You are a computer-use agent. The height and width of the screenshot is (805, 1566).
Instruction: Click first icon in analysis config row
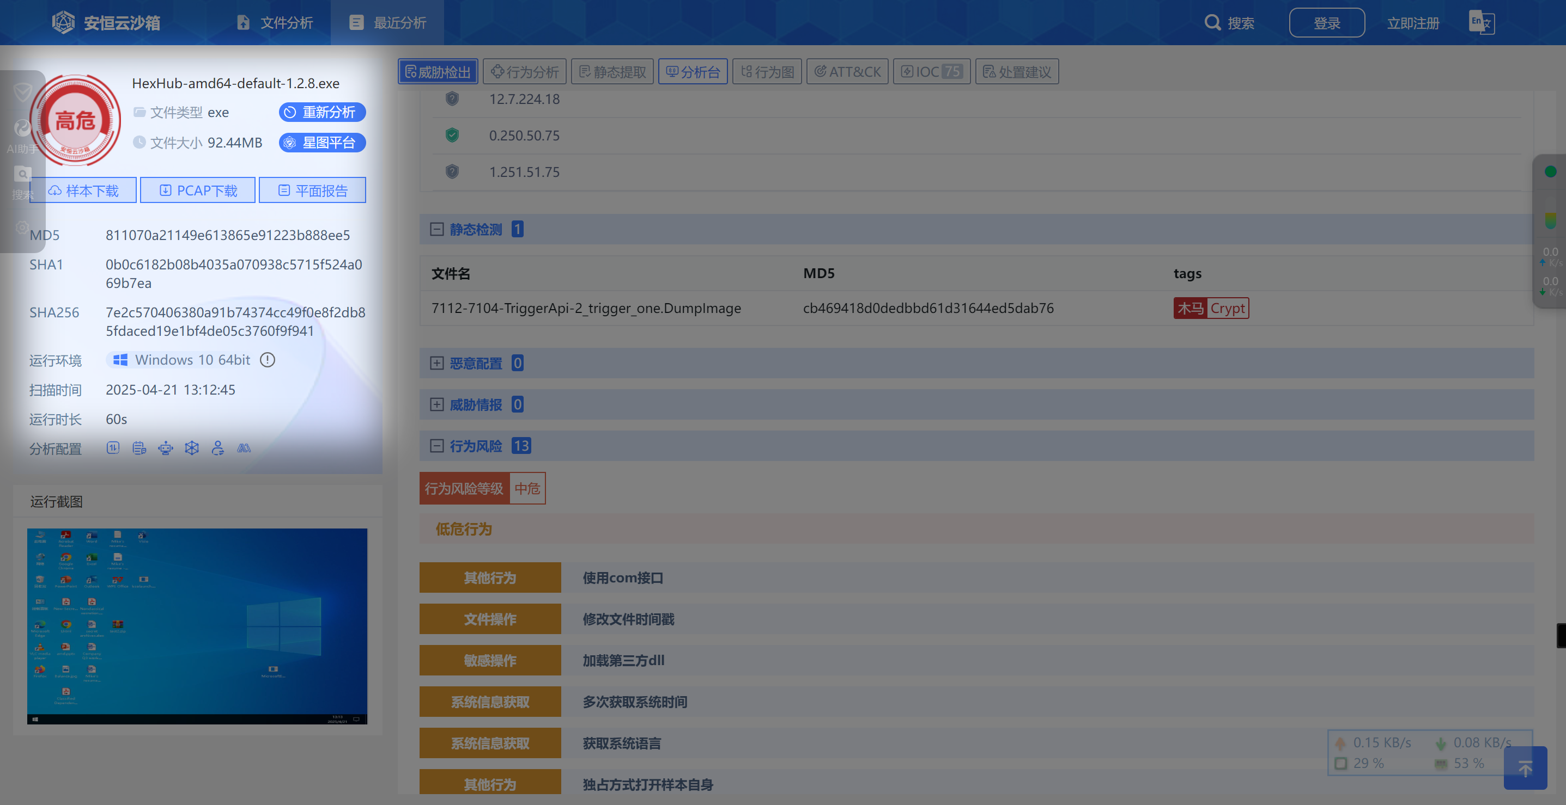tap(113, 448)
